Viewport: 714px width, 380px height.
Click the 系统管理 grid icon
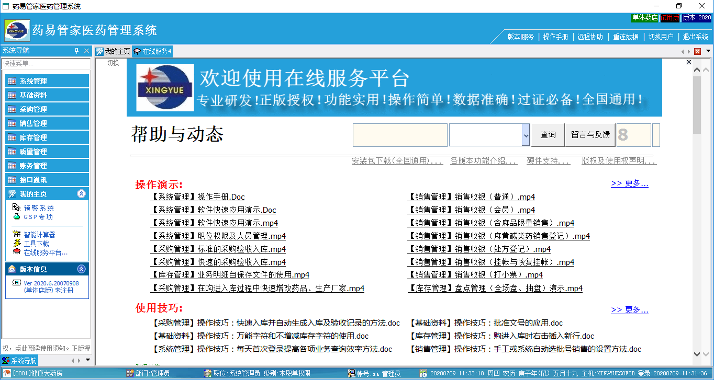click(12, 81)
